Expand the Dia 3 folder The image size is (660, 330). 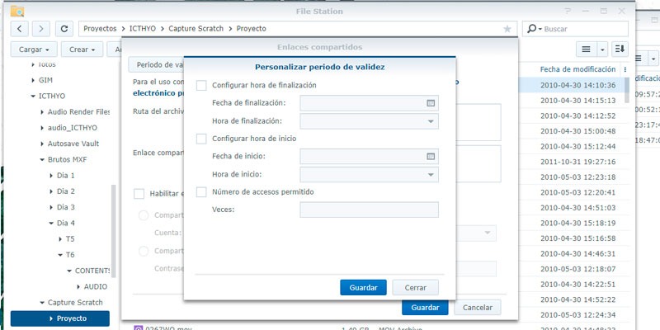point(51,207)
